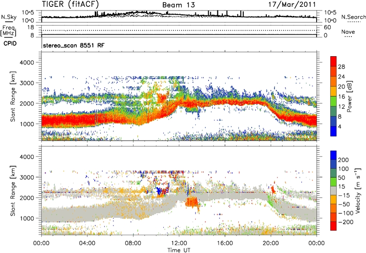Viewport: 366px width, 253px height.
Task: Click the "200" tick on the velocity colorbar
Action: pyautogui.click(x=344, y=160)
